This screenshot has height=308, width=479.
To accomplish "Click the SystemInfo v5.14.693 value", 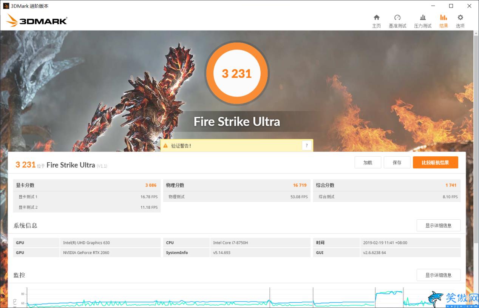I will click(x=222, y=253).
